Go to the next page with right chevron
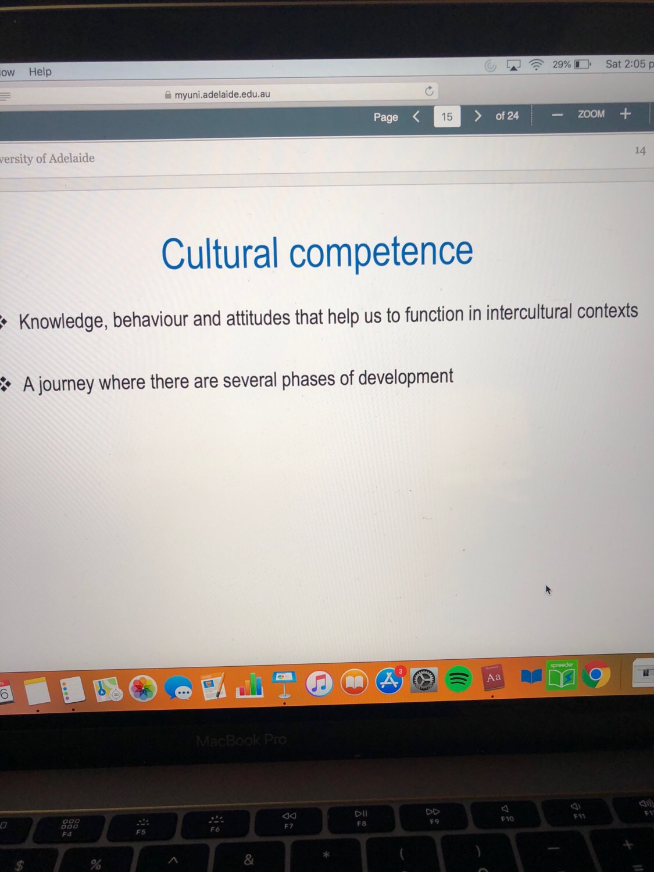Image resolution: width=654 pixels, height=872 pixels. point(478,116)
